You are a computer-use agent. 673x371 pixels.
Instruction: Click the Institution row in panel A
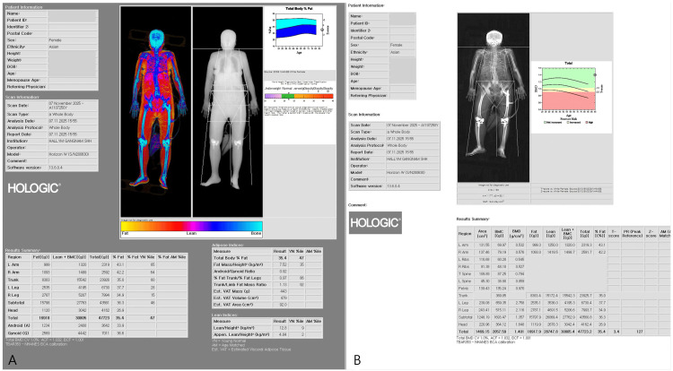tap(51, 141)
